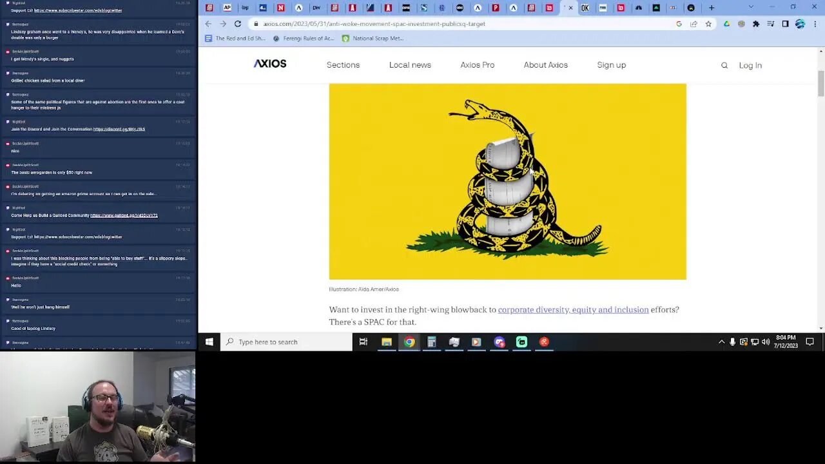Viewport: 825px width, 464px height.
Task: Click the Axios search magnifier icon
Action: (x=724, y=65)
